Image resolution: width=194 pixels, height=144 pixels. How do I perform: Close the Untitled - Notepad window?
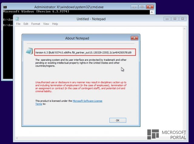(x=182, y=19)
